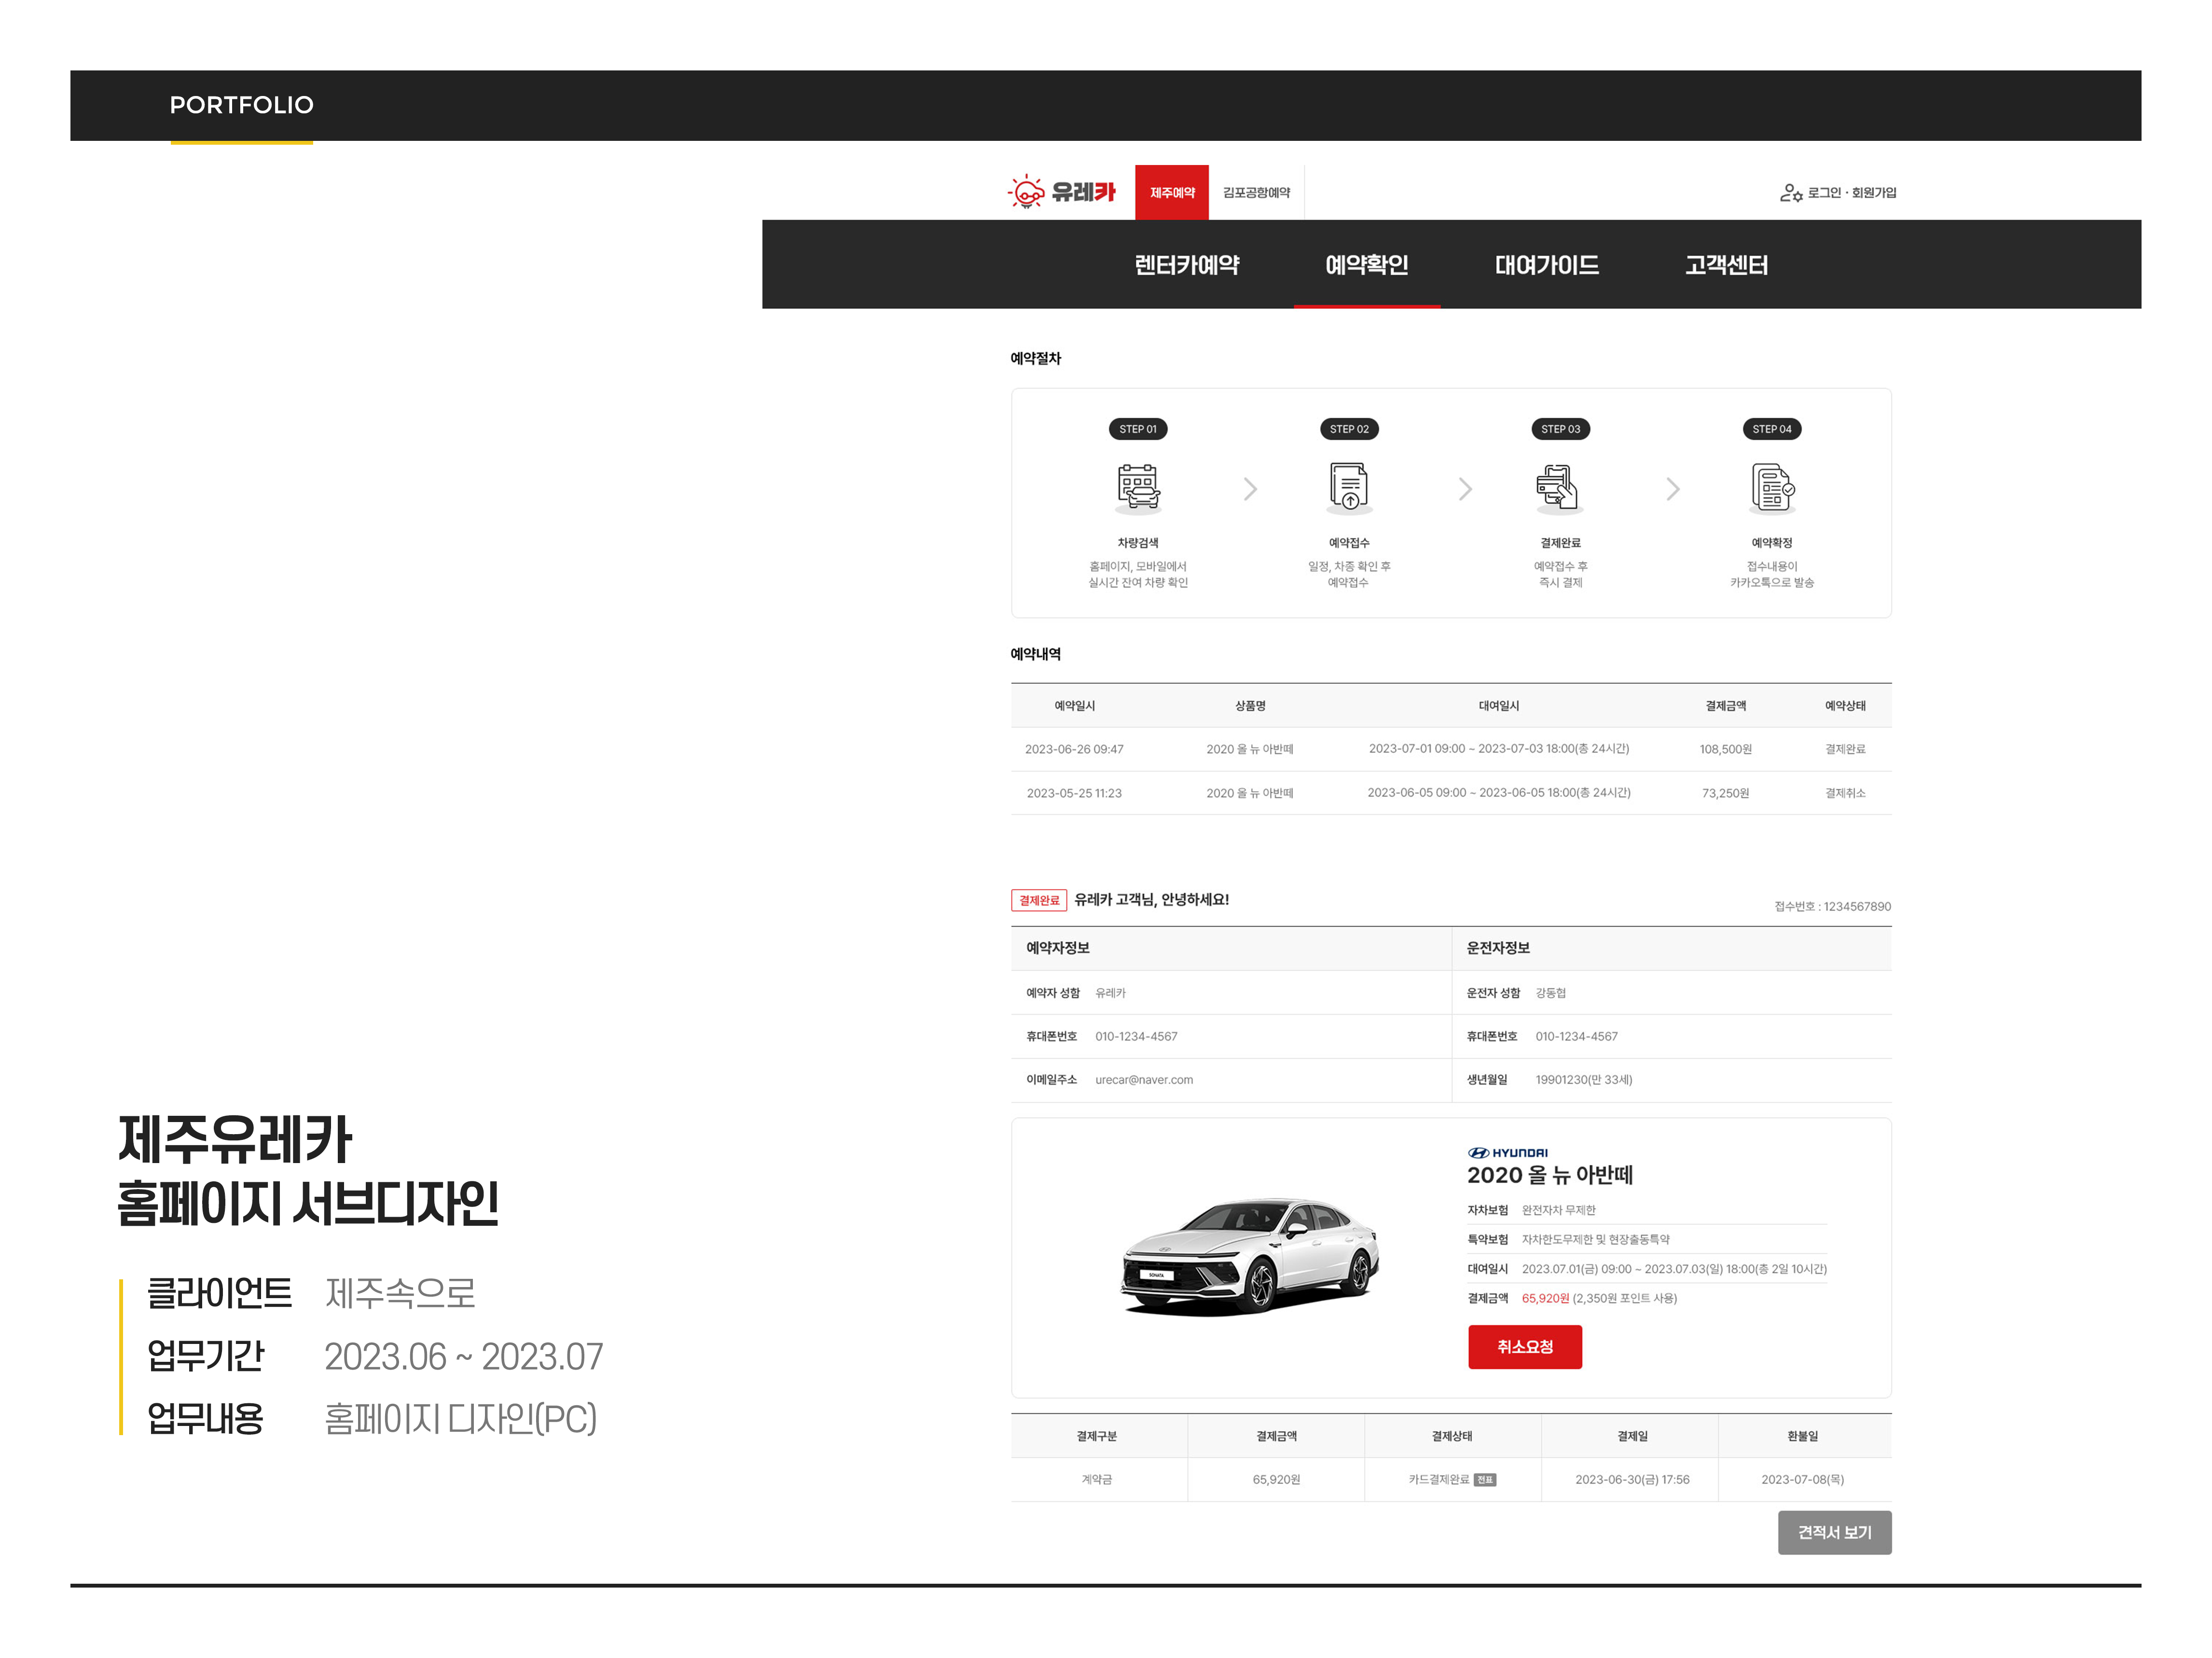Screen dimensions: 2212x1658
Task: Select reservation row dated 2023-05-25 11:23
Action: point(1451,793)
